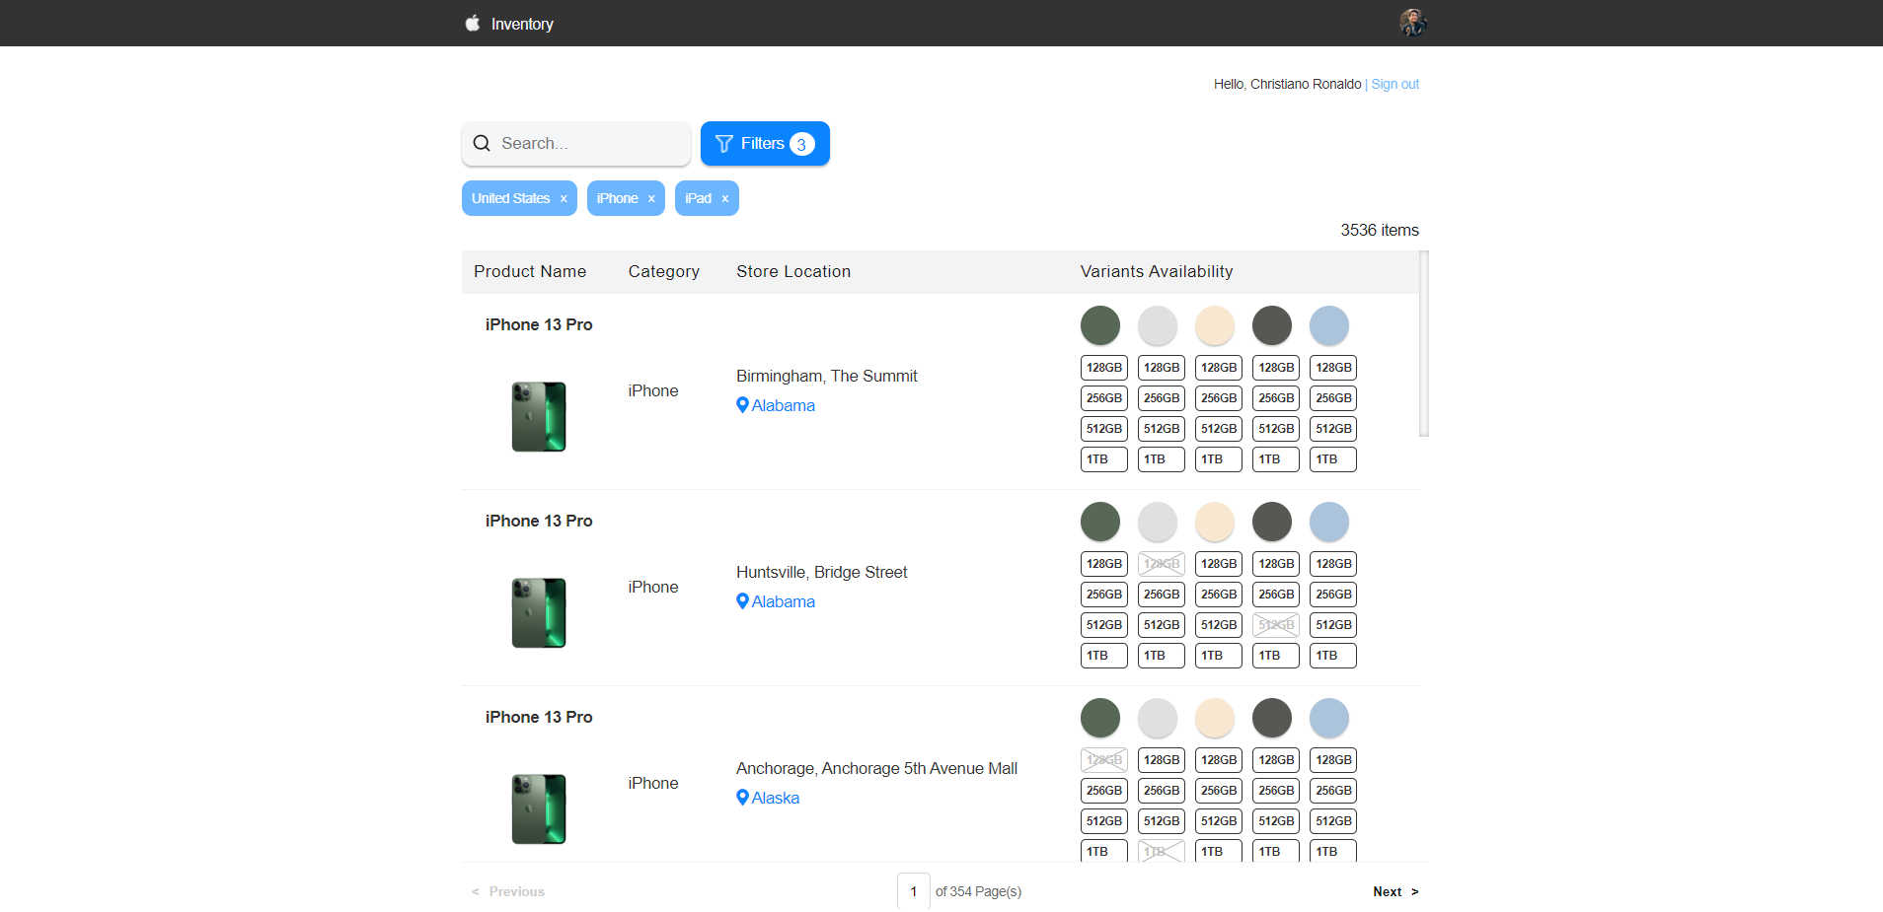Click the Store Location column header
The height and width of the screenshot is (912, 1883).
[x=793, y=271]
